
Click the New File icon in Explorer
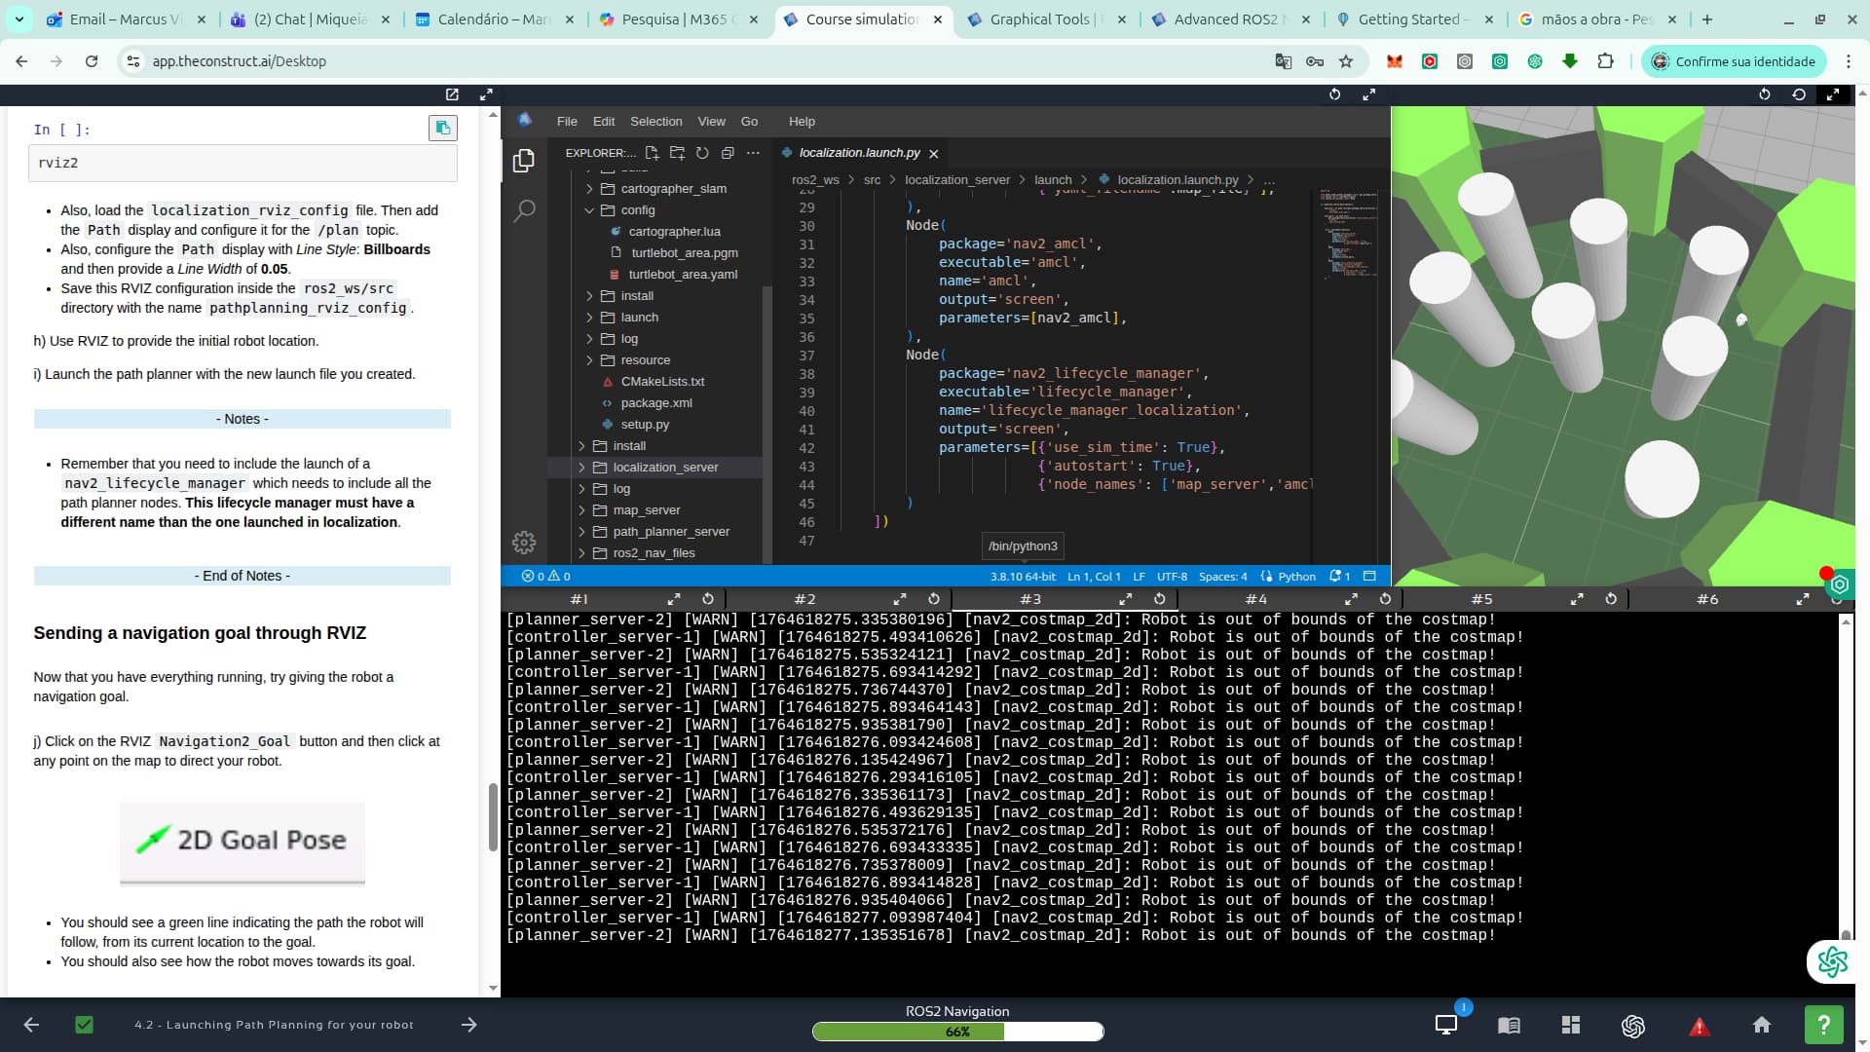coord(652,153)
